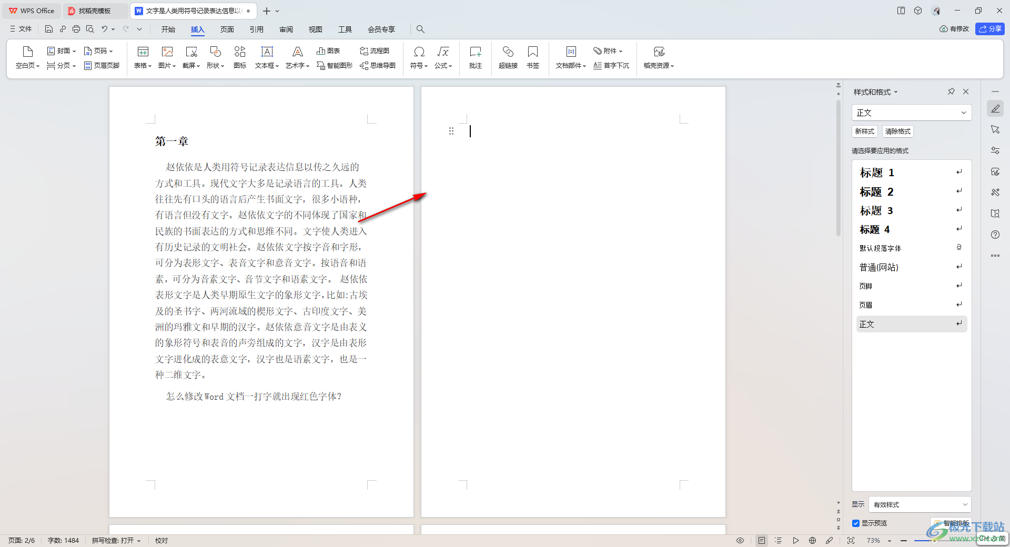Click the 智能图形 smart graphics tool
The image size is (1010, 547).
pyautogui.click(x=335, y=66)
